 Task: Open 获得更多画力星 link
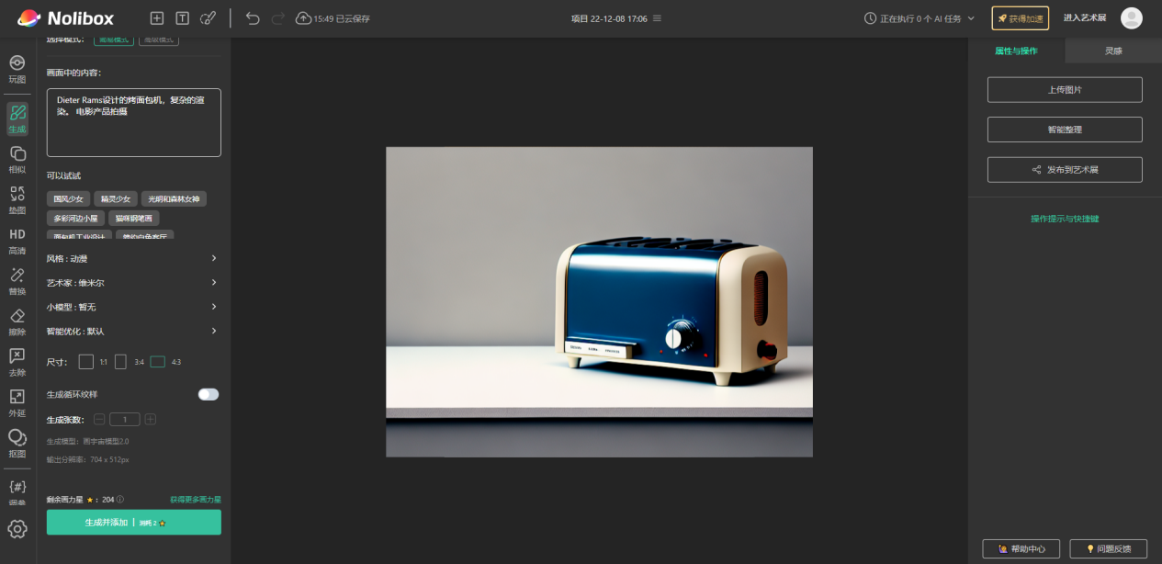tap(196, 500)
